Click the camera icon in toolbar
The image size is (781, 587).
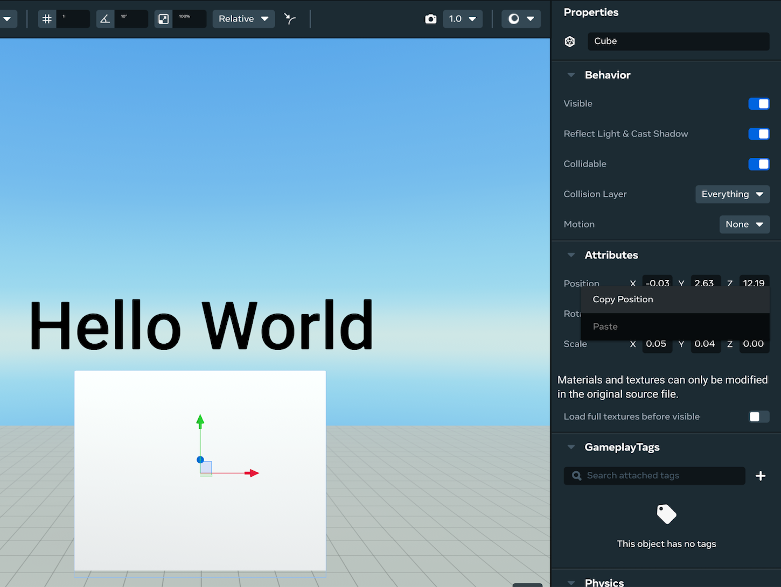coord(431,19)
